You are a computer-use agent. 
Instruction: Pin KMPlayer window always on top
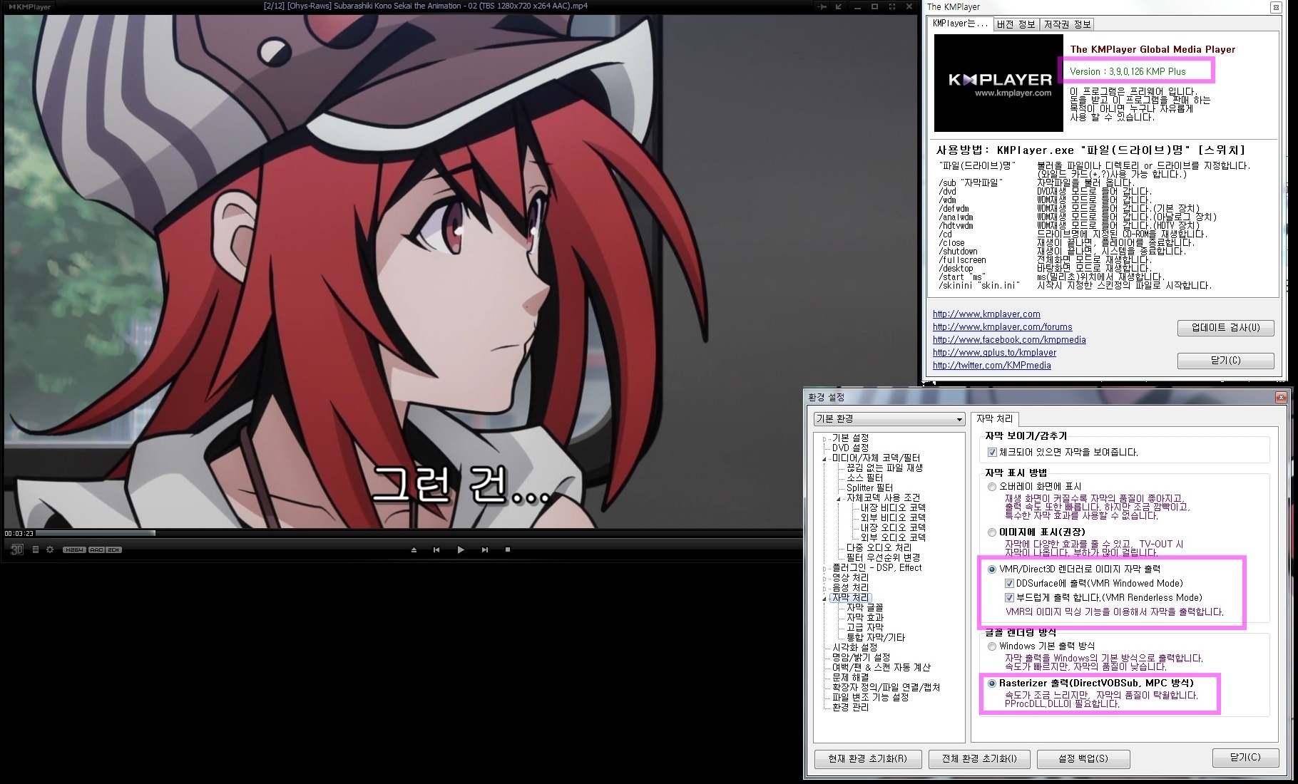822,6
